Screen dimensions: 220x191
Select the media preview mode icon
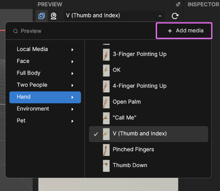click(41, 16)
